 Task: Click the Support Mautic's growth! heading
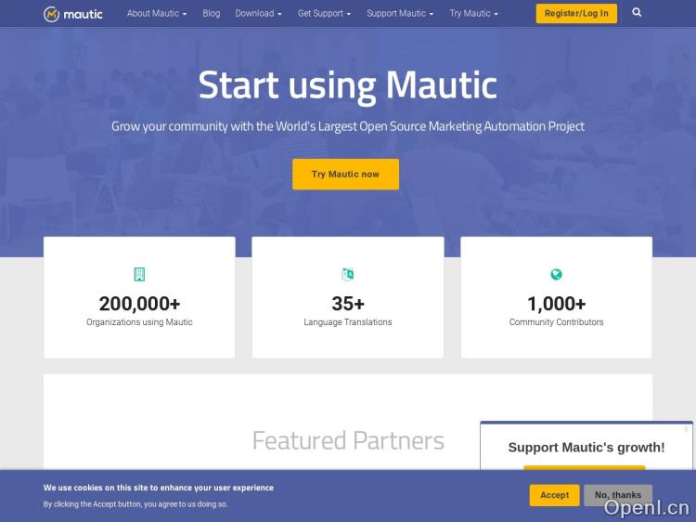click(x=586, y=448)
